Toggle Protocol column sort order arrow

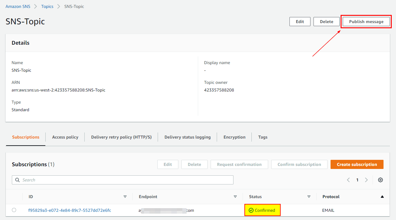[382, 197]
